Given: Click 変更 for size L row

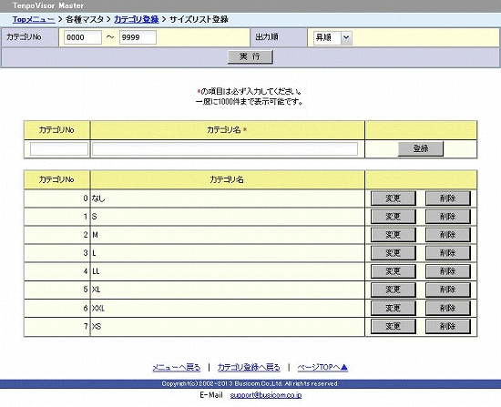Looking at the screenshot, I should tap(393, 253).
